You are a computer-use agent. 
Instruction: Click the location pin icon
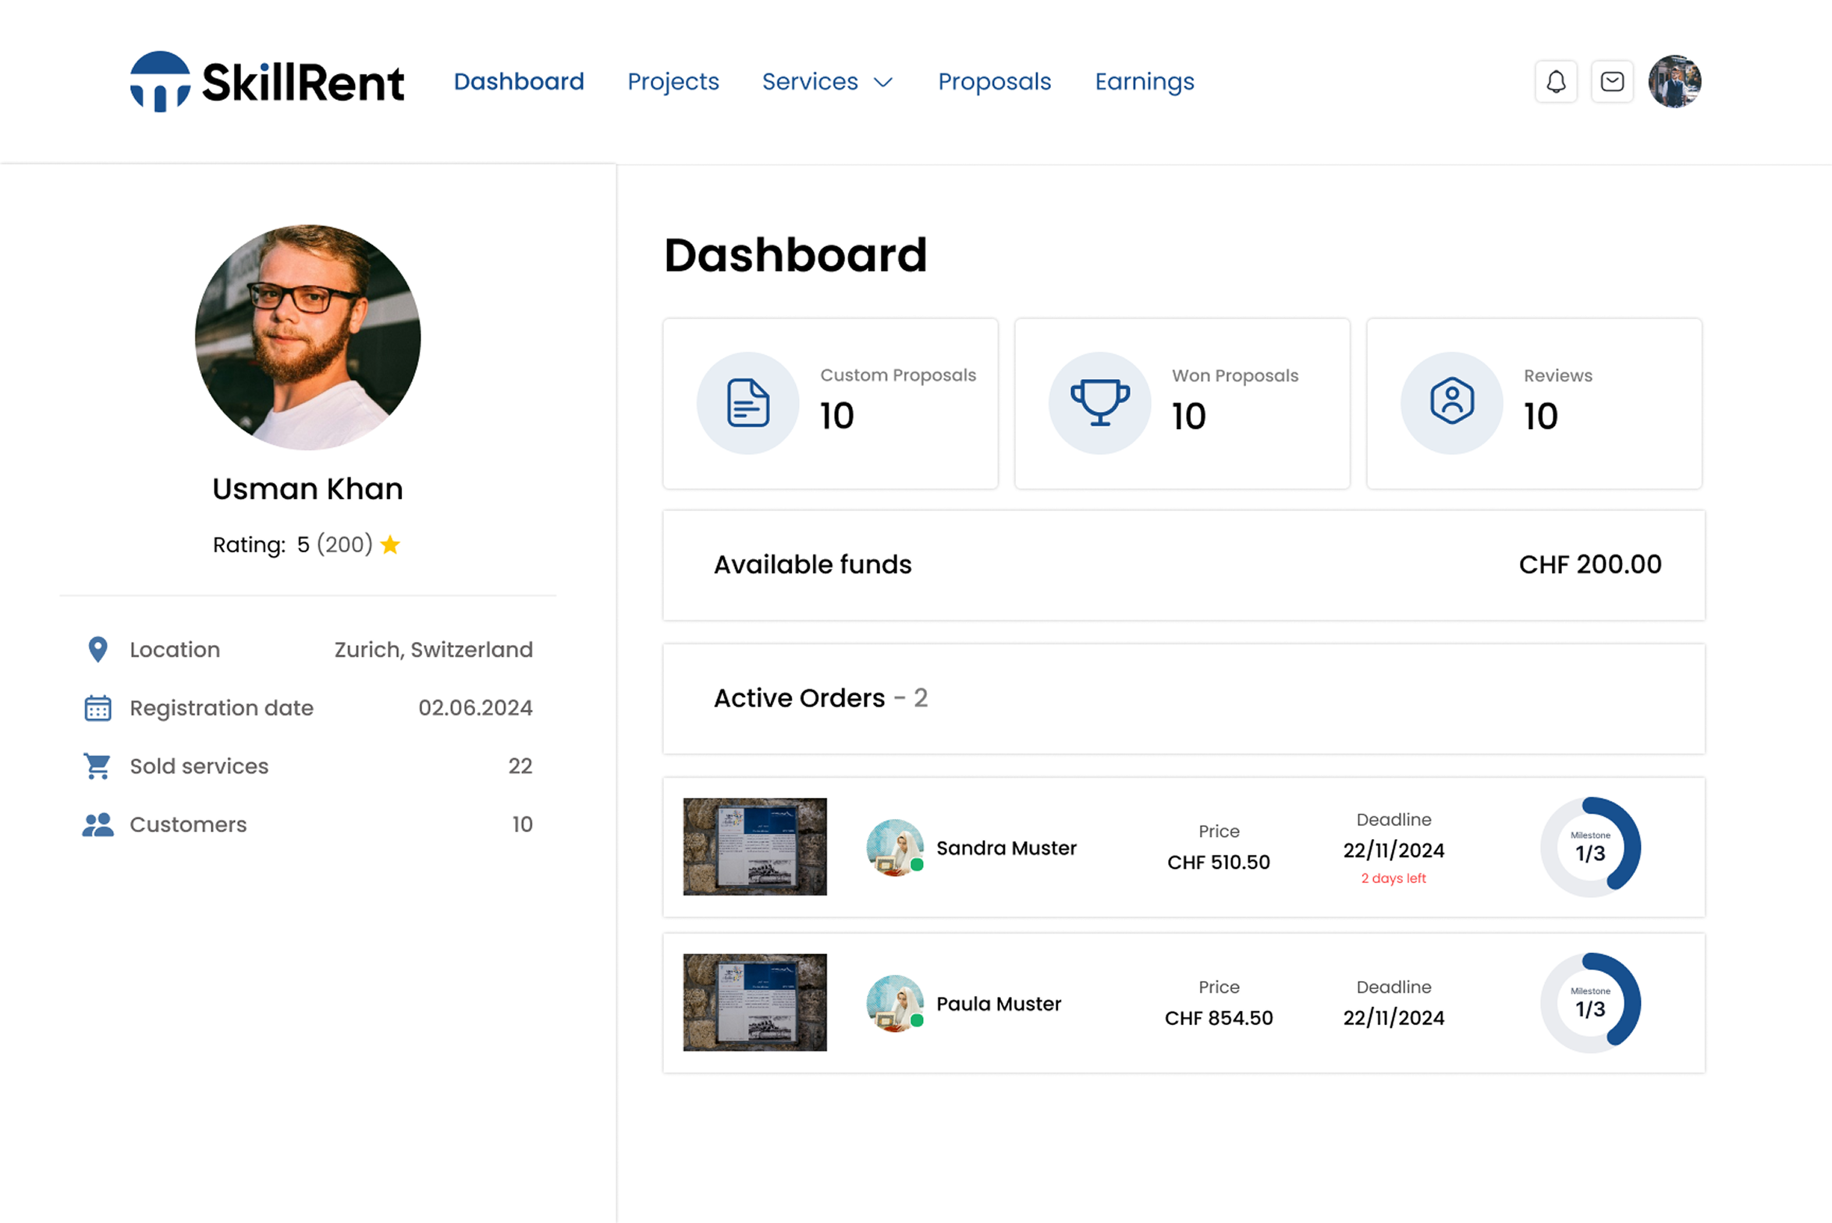(x=98, y=650)
